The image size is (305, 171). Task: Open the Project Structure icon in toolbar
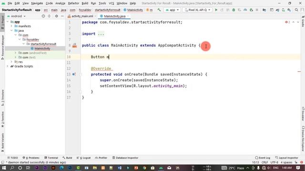[x=264, y=10]
